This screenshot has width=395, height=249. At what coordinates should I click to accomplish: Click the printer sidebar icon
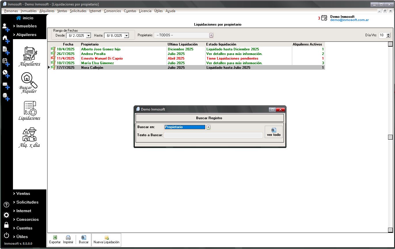click(6, 96)
